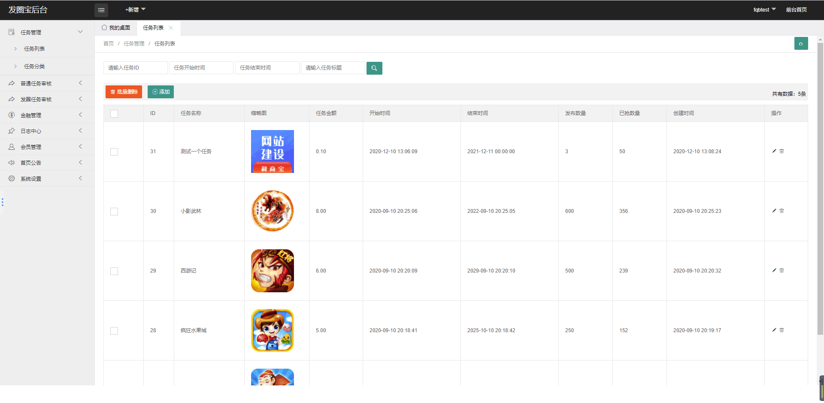Open the fqbtest user dropdown
The height and width of the screenshot is (403, 824).
click(764, 9)
